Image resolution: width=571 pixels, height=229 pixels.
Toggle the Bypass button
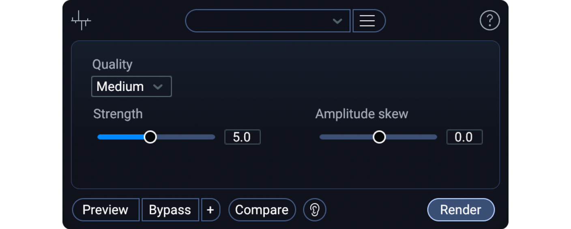[170, 210]
